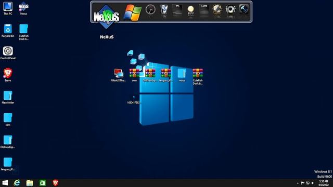Select the CuteFish Dock folder in the left column
333x187 pixels.
point(23,32)
